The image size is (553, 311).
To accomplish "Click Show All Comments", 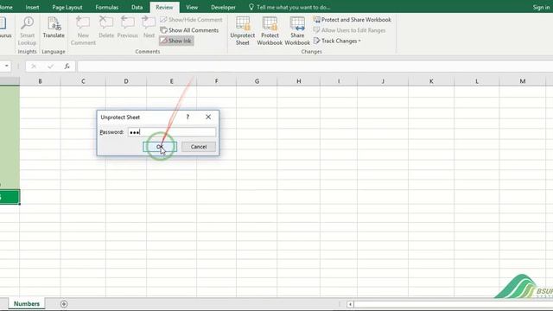I will (189, 30).
